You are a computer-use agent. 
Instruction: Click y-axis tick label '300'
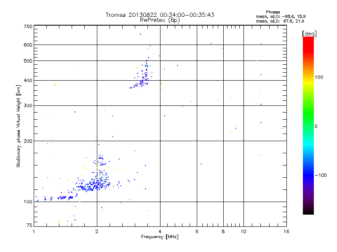point(28,106)
